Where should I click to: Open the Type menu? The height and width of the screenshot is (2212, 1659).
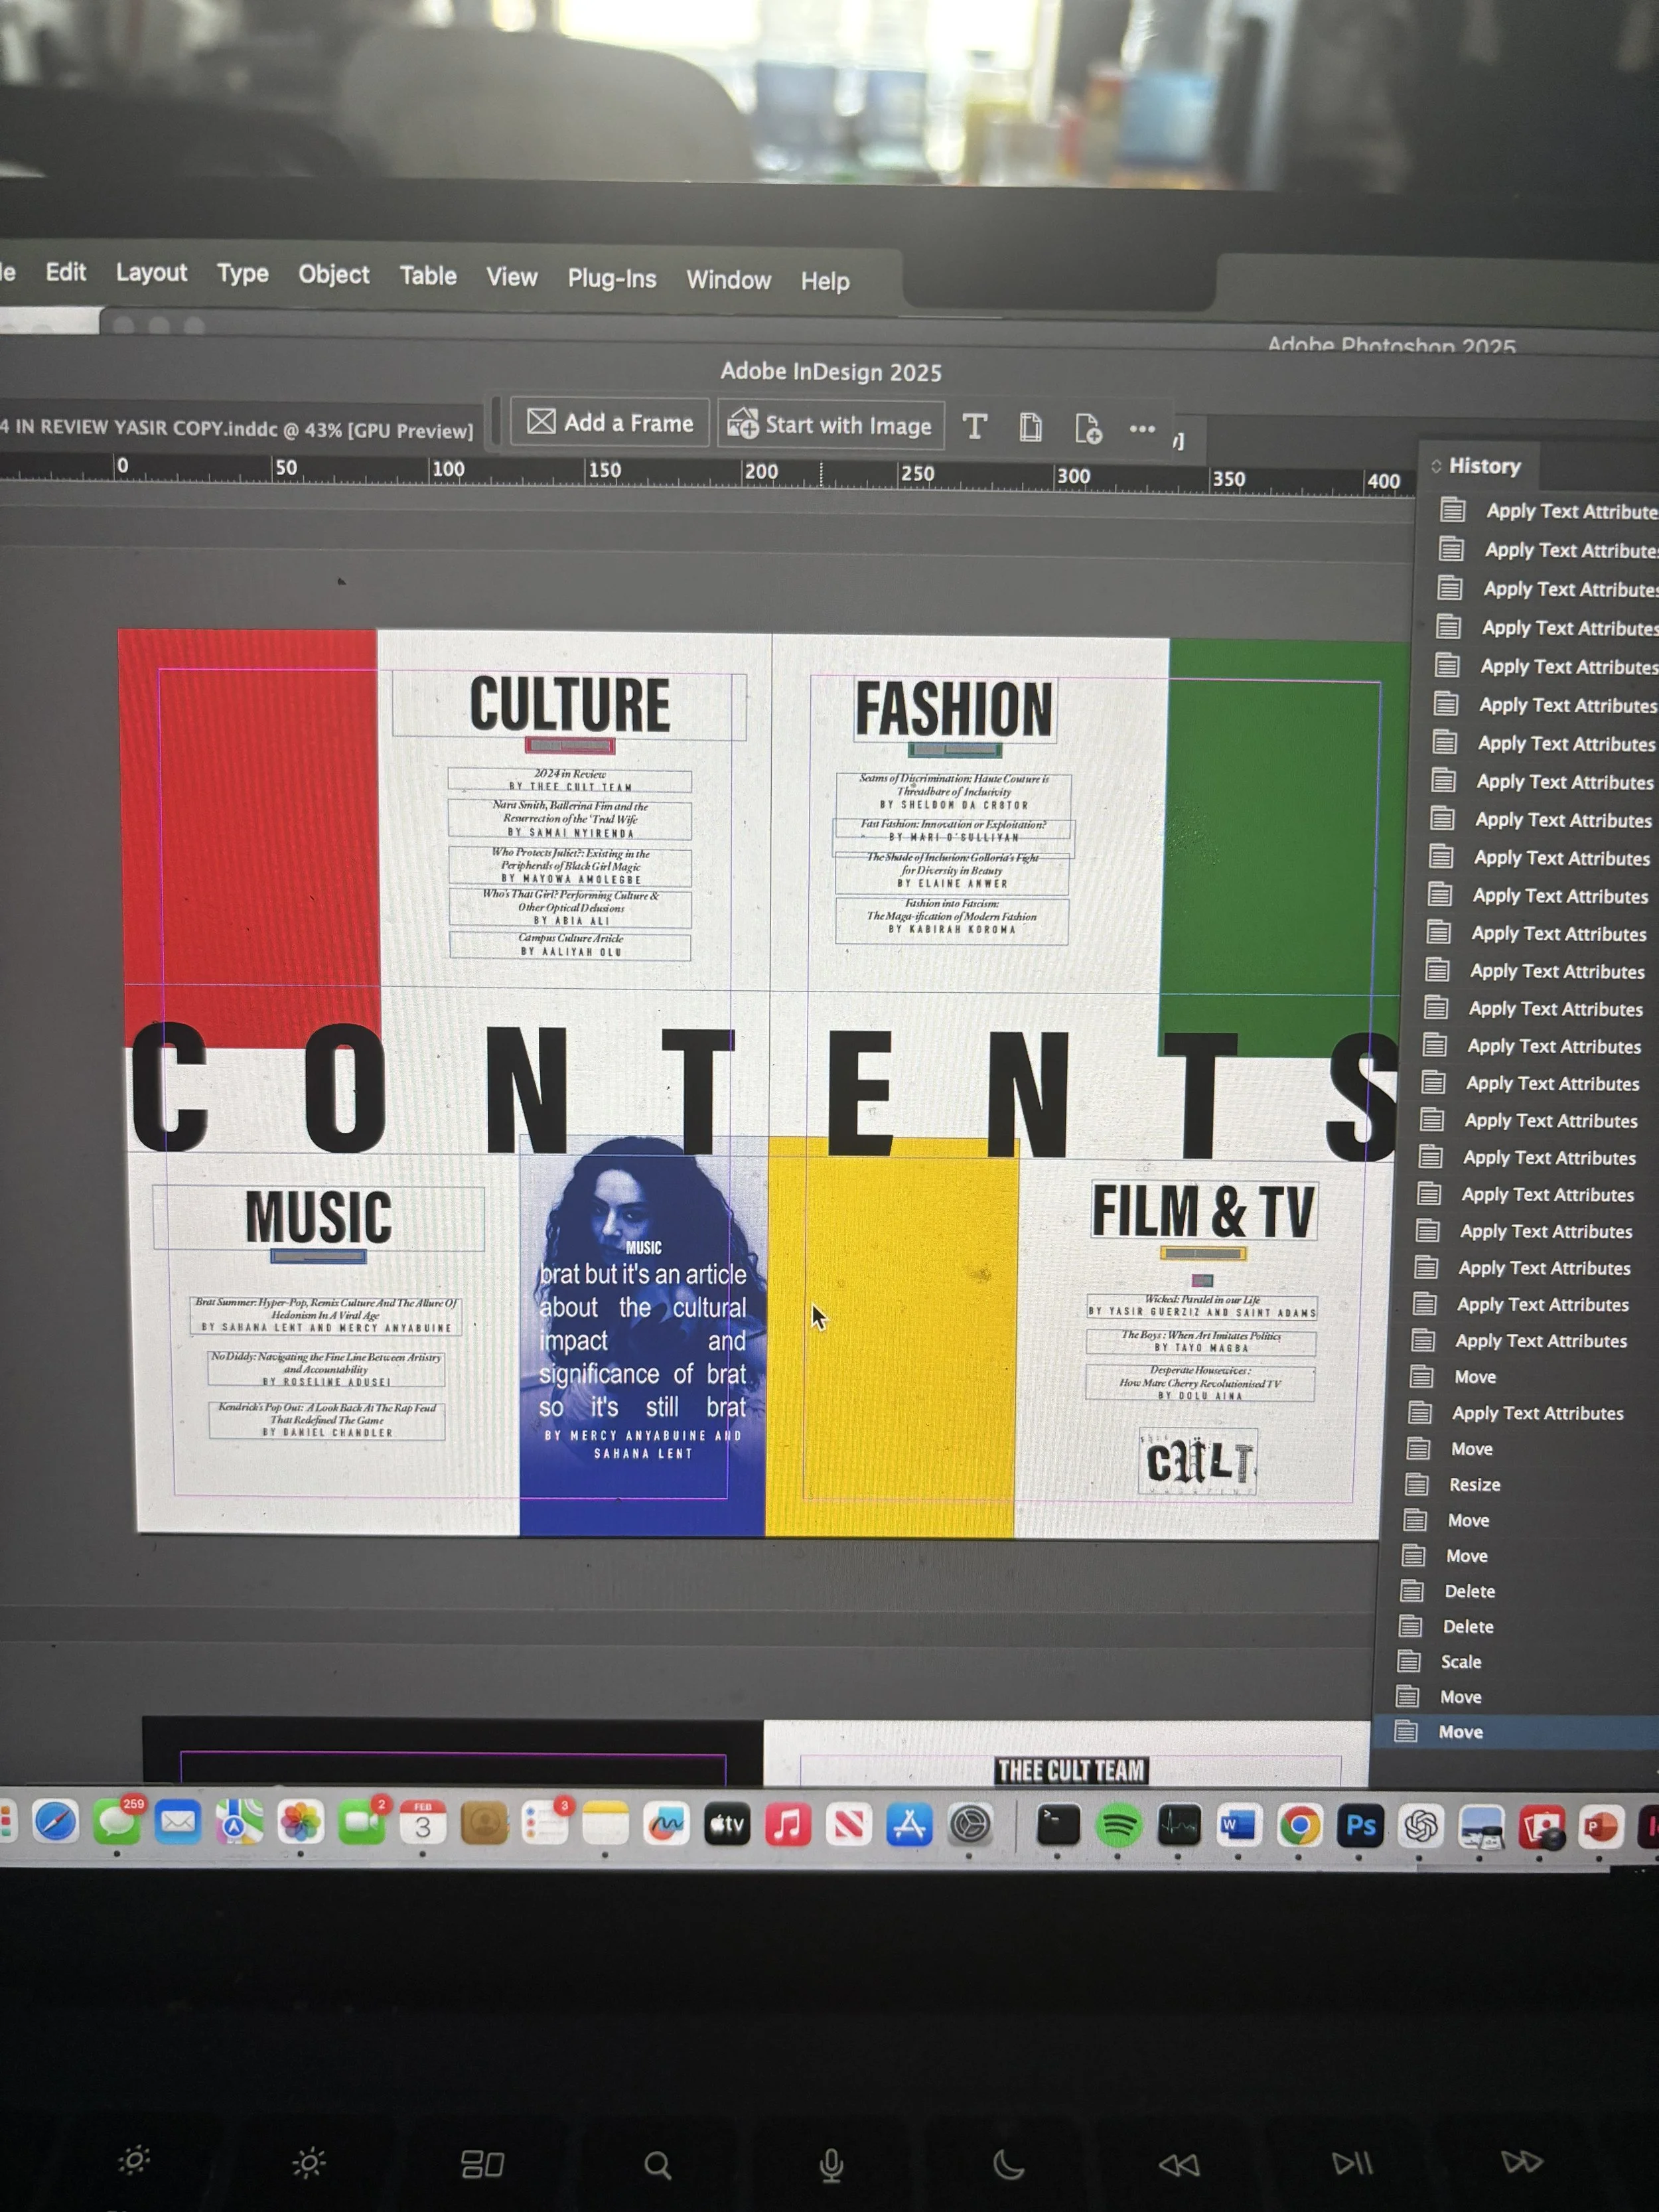(242, 273)
